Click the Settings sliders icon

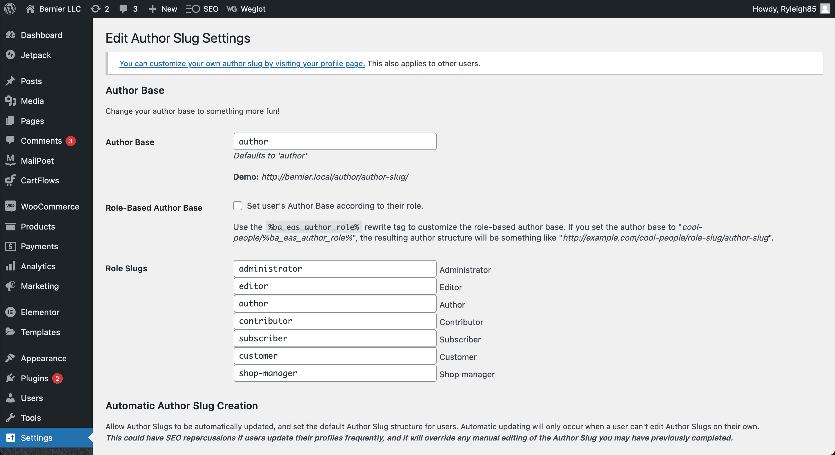pyautogui.click(x=10, y=438)
